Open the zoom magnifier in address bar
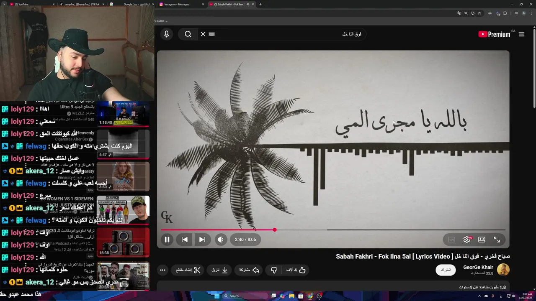This screenshot has height=301, width=536. (x=466, y=13)
